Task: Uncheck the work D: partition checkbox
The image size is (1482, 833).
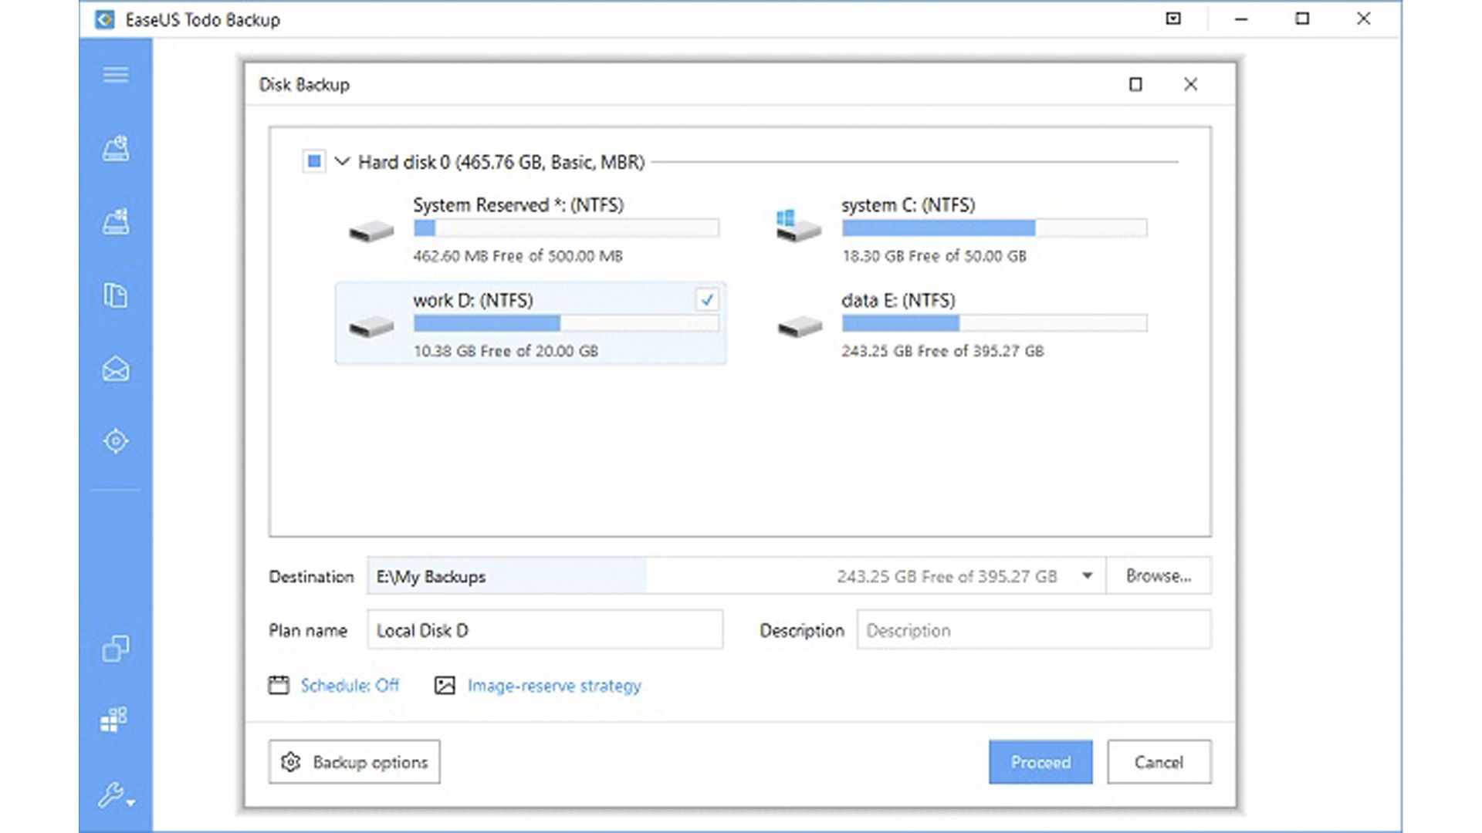Action: 706,300
